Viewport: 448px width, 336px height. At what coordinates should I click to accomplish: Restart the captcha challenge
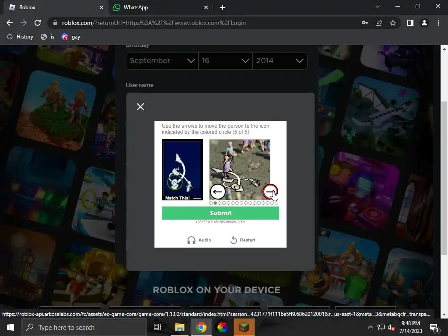tap(243, 240)
